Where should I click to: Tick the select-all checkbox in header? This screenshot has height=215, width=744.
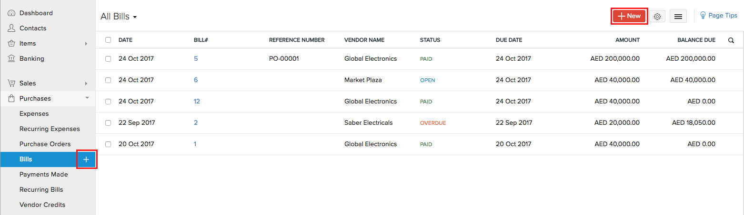coord(108,40)
